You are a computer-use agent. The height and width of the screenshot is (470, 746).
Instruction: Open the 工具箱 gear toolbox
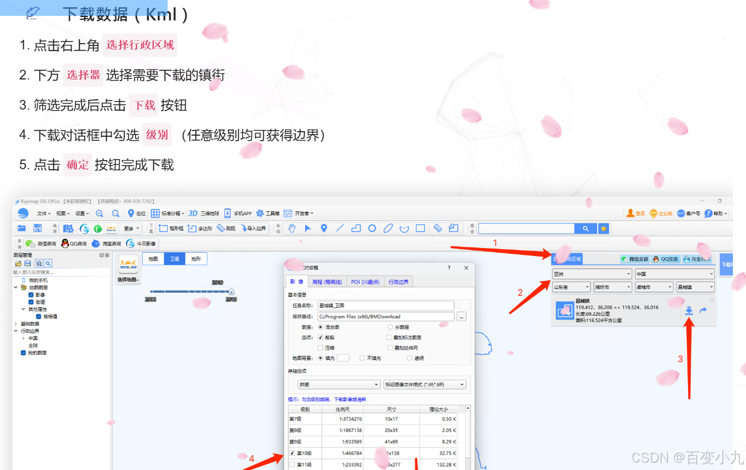[x=268, y=213]
